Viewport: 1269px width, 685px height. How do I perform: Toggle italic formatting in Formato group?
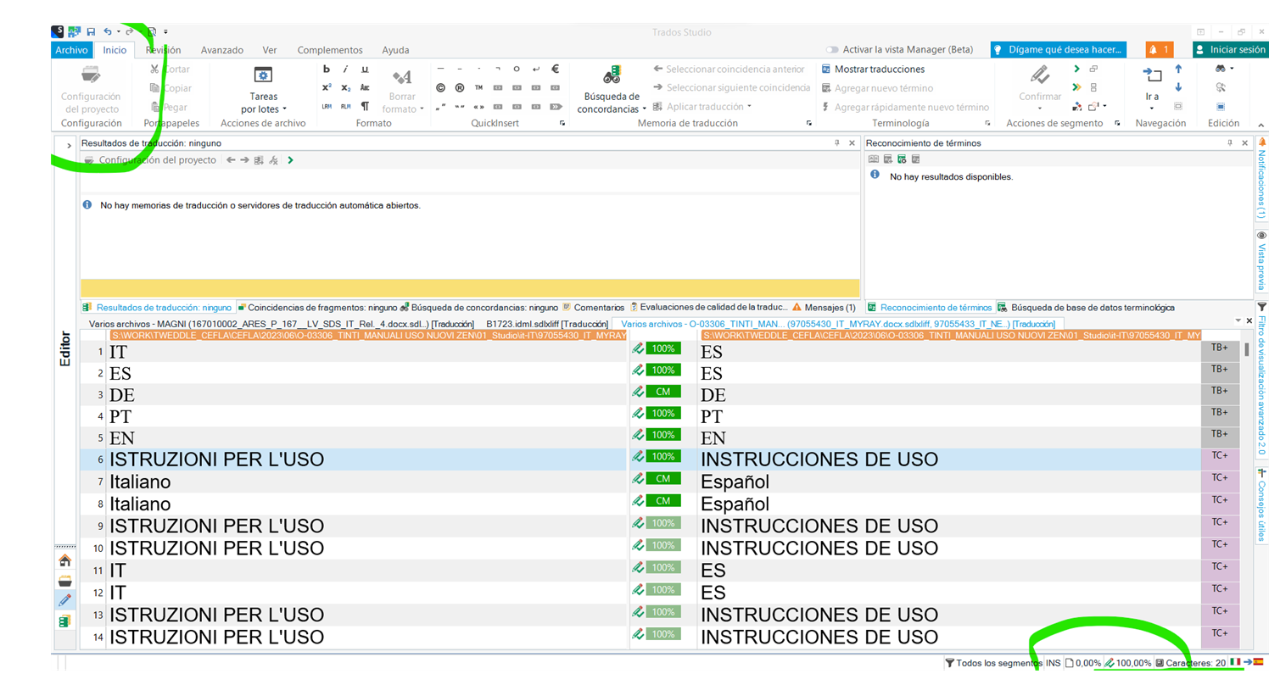[x=346, y=70]
